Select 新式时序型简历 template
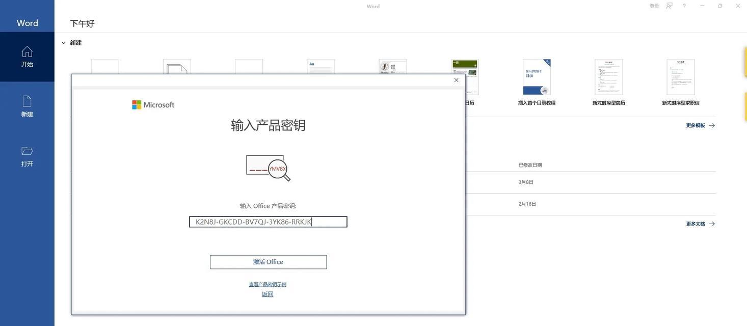This screenshot has height=326, width=747. click(x=608, y=82)
